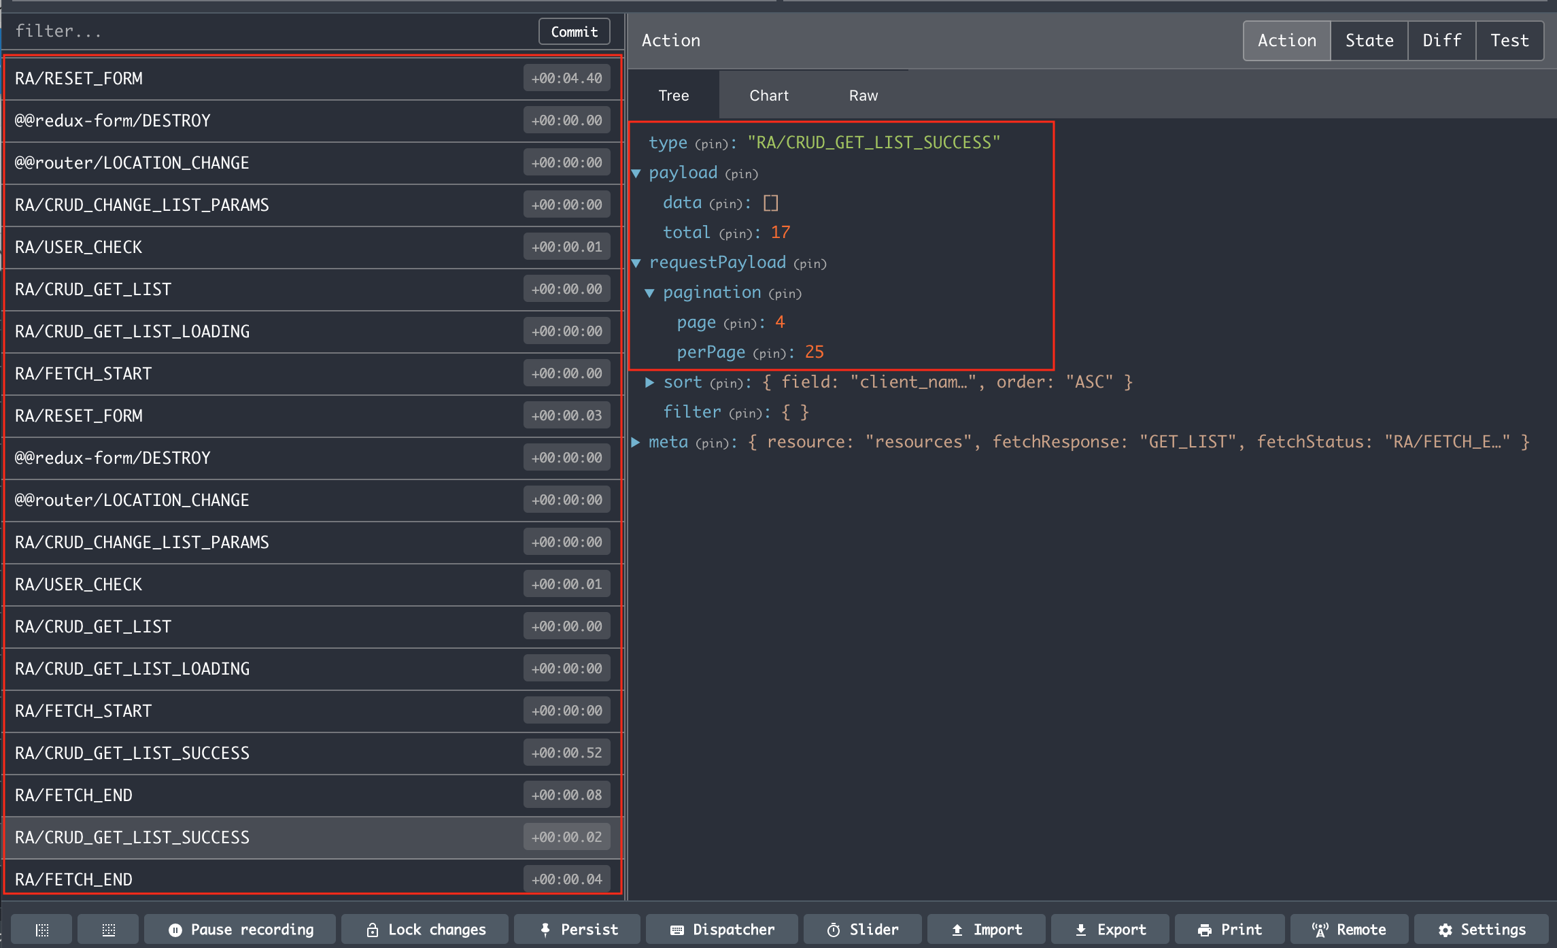Open the Chart view of the action
The width and height of the screenshot is (1557, 948).
click(x=768, y=95)
